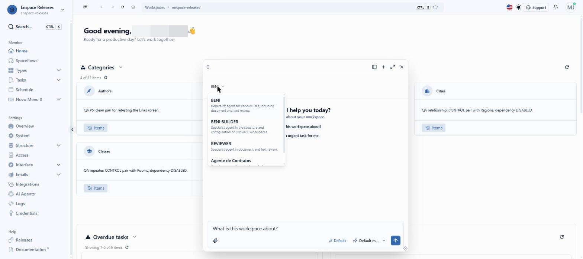
Task: Open the Search field in sidebar
Action: coord(35,27)
